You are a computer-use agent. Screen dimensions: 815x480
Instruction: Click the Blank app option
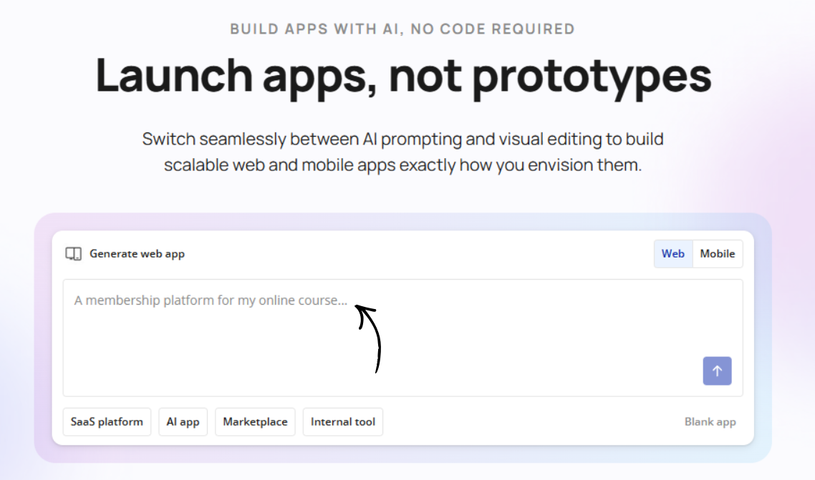(710, 421)
